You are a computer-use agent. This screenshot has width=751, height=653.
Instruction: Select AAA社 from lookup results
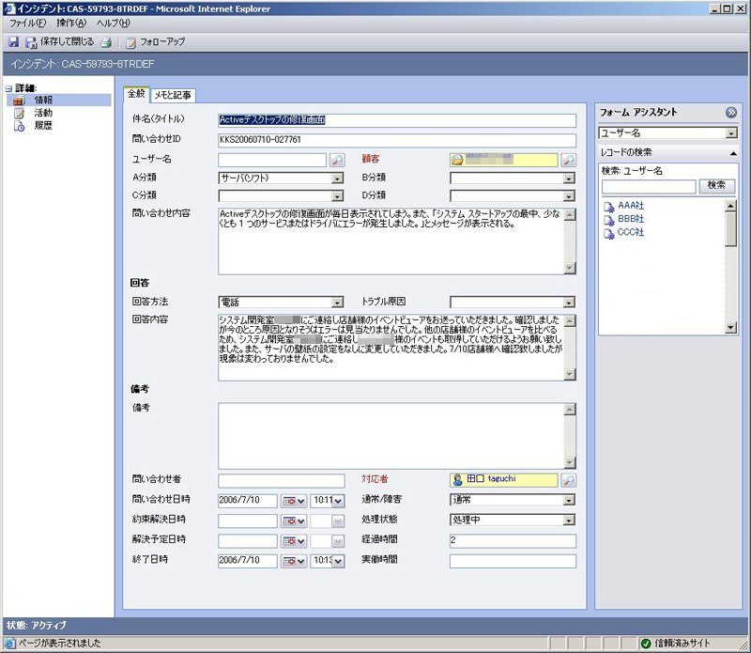(x=631, y=206)
